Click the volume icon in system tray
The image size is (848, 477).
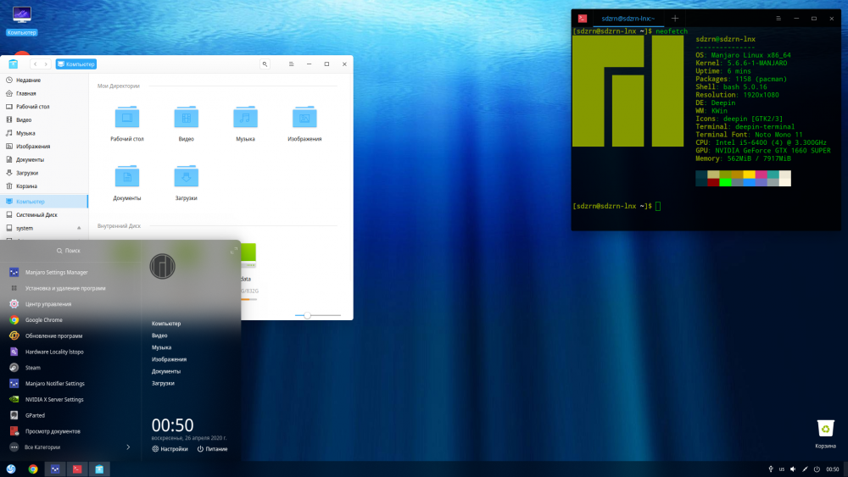792,469
